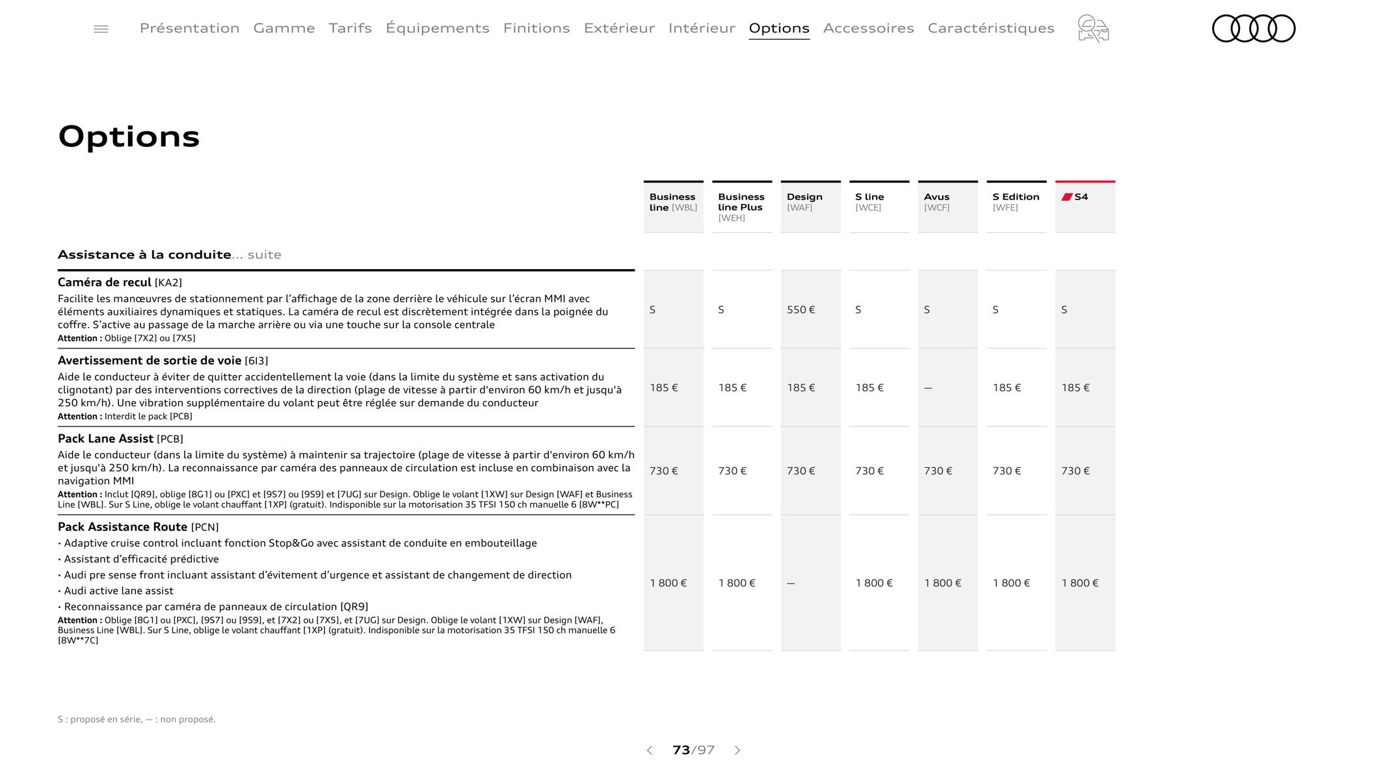Open the Finitions tab
The image size is (1387, 780).
(x=536, y=28)
